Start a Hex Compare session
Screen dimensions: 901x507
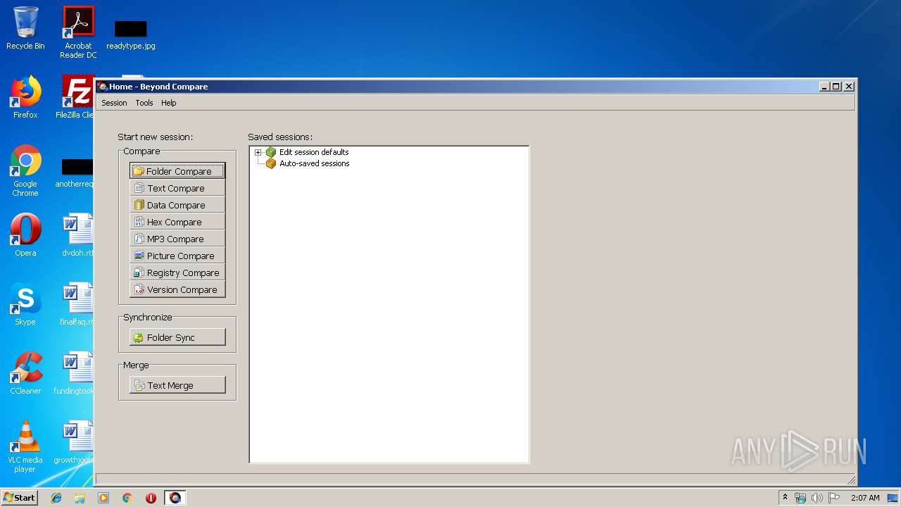[177, 222]
